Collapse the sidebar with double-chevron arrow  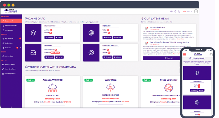coord(11,107)
